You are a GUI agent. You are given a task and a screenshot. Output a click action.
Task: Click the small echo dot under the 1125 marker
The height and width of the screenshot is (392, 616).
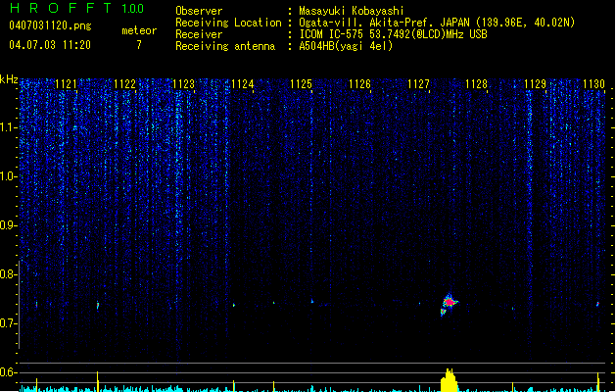click(312, 301)
